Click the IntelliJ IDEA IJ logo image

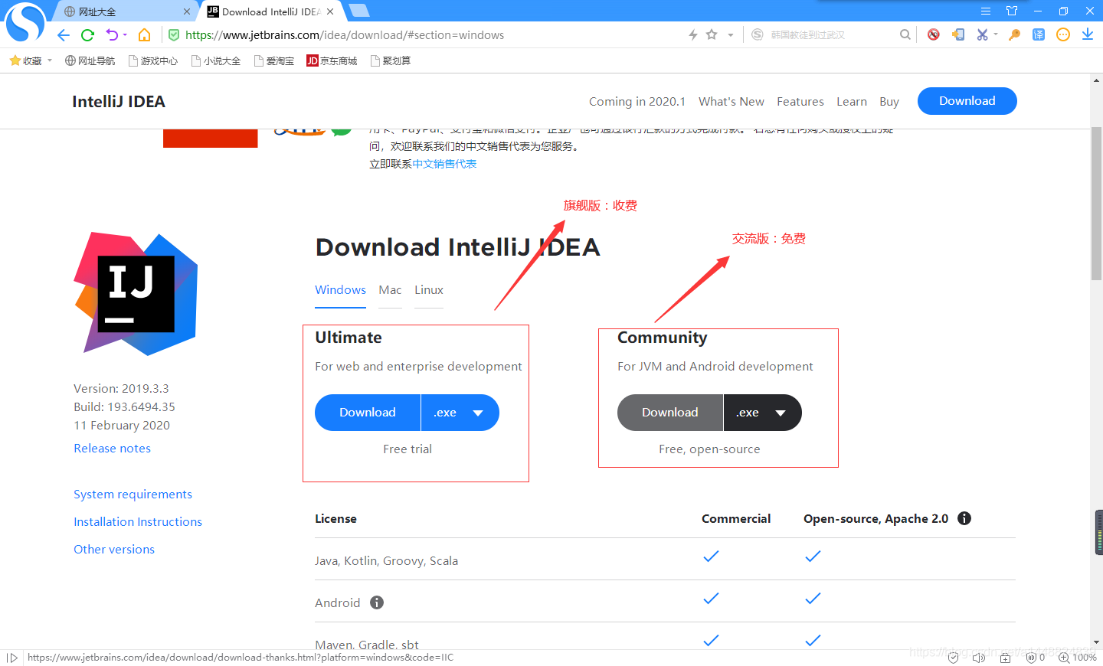tap(136, 294)
